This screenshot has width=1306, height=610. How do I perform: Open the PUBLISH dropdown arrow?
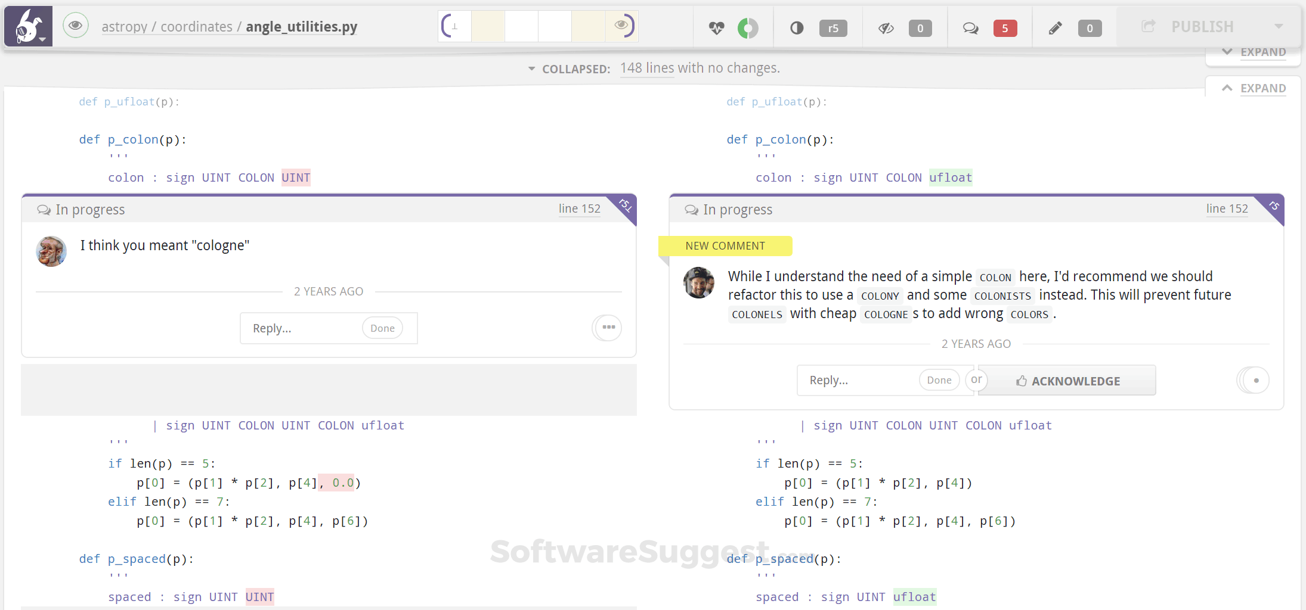[1279, 26]
